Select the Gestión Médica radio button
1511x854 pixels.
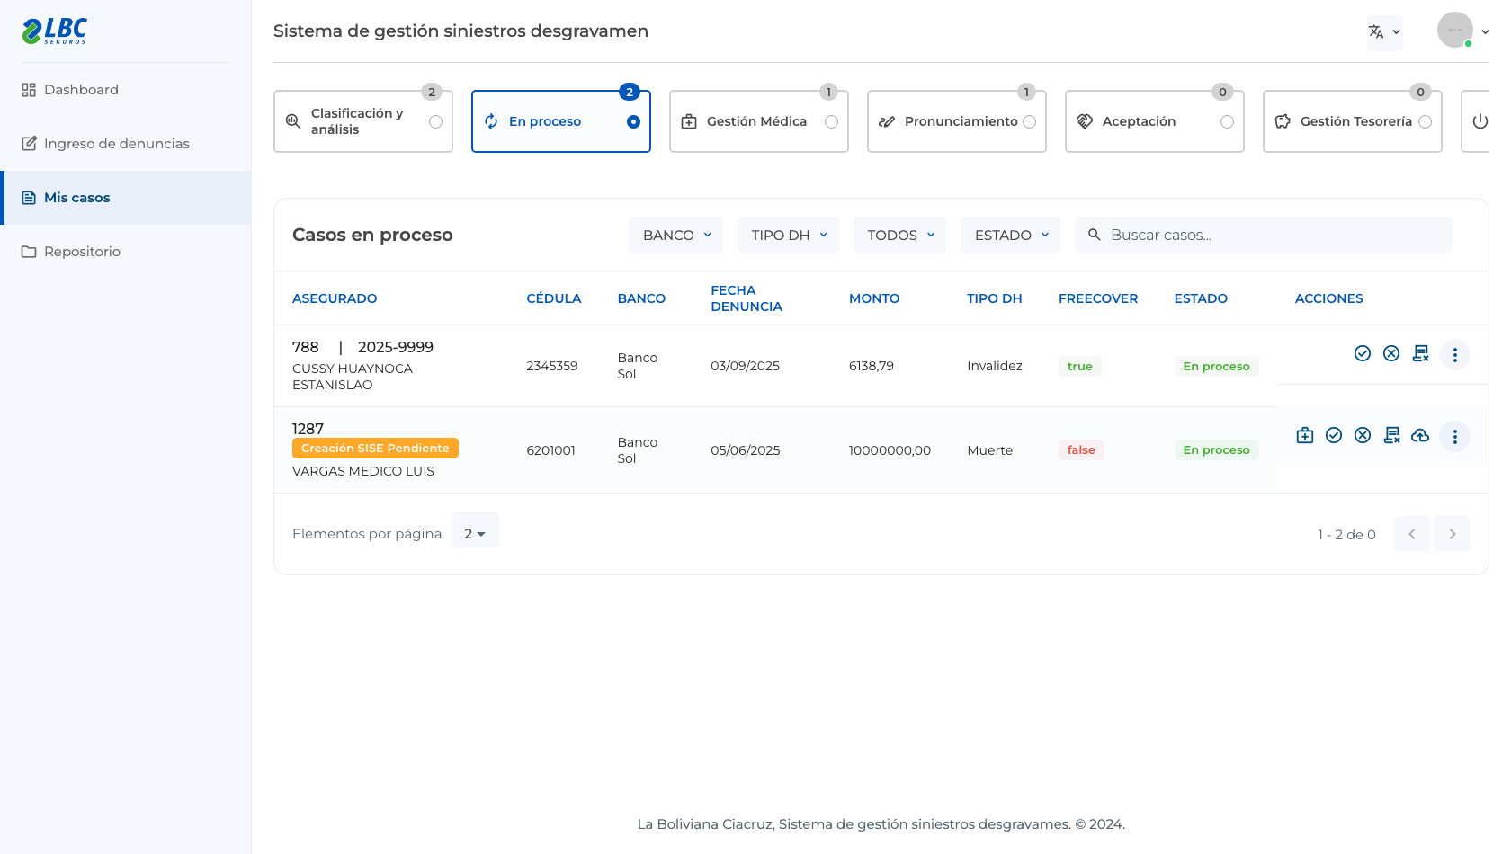pyautogui.click(x=831, y=121)
